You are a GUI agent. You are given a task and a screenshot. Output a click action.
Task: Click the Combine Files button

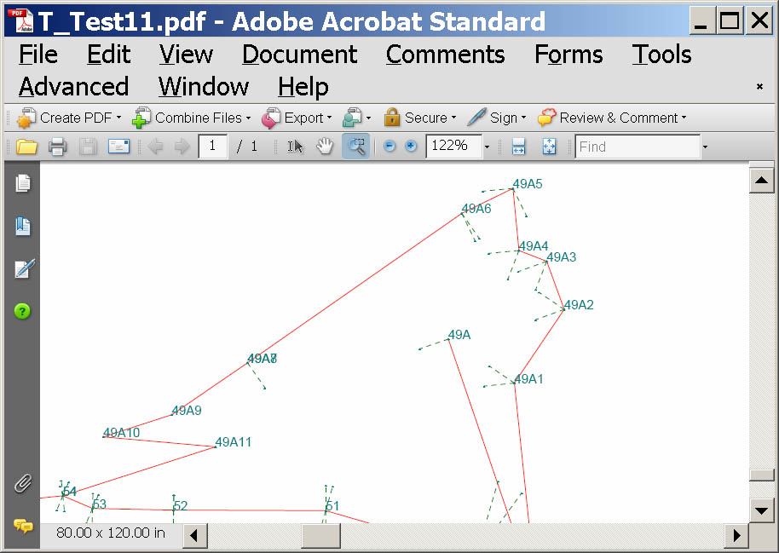(192, 118)
